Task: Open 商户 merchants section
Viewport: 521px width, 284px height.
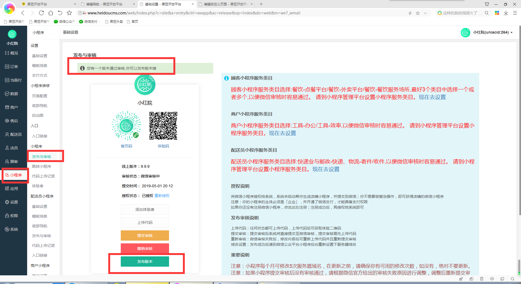Action: pos(12,107)
